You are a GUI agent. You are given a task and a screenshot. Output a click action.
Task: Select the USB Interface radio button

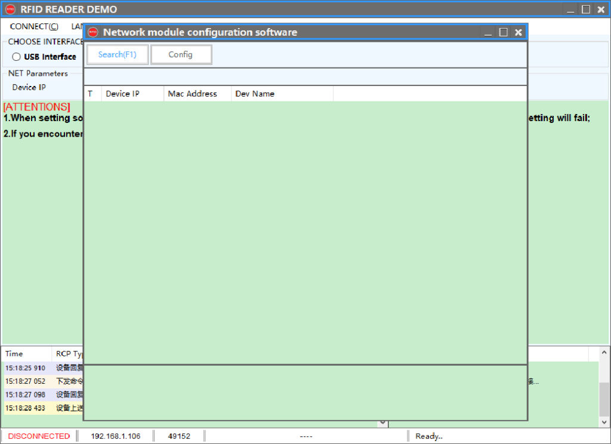16,57
